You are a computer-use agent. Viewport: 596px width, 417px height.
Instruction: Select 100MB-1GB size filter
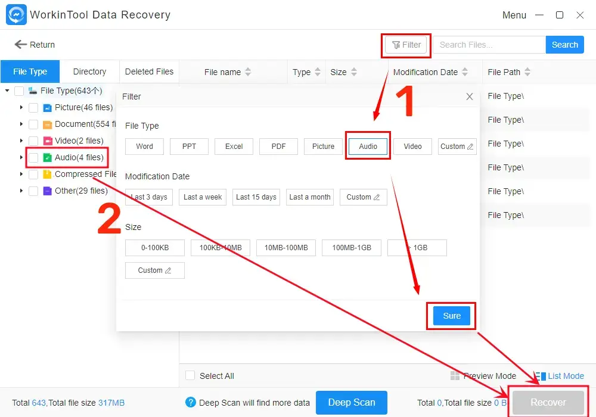(352, 248)
